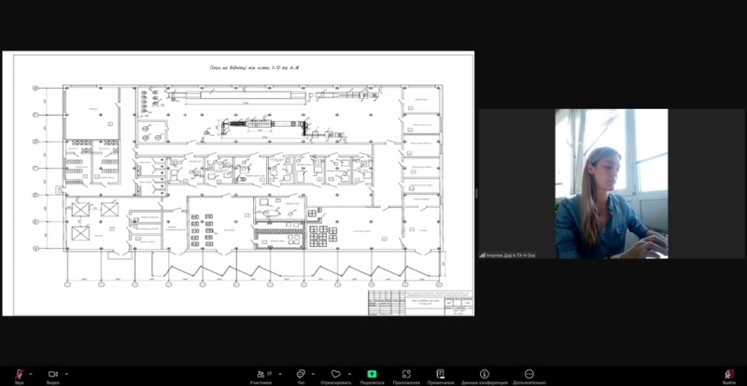This screenshot has width=747, height=386.
Task: Expand the arrow beside Участники
Action: (x=279, y=374)
